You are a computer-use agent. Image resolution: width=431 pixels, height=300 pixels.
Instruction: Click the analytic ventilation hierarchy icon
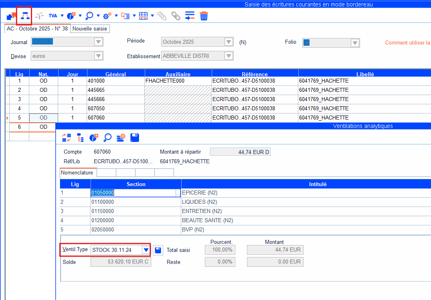(24, 16)
